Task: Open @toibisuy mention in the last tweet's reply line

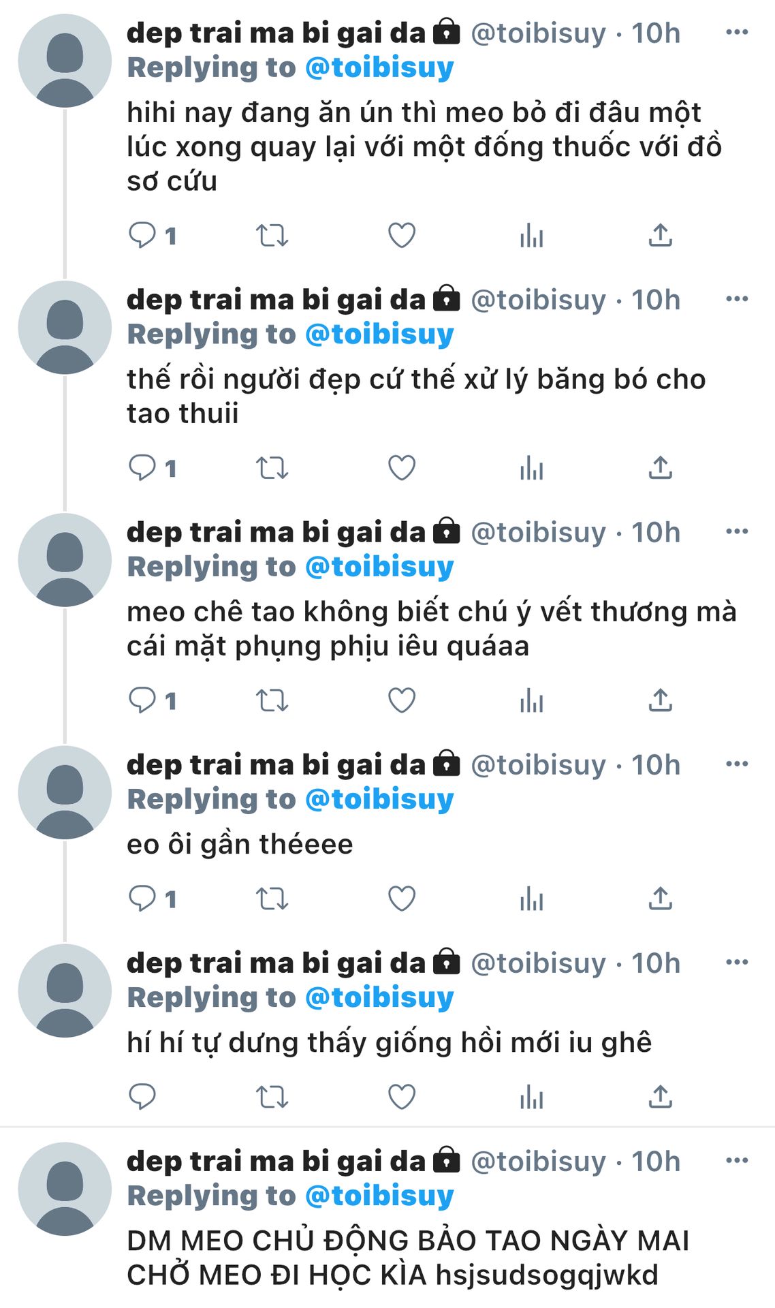Action: tap(379, 1196)
